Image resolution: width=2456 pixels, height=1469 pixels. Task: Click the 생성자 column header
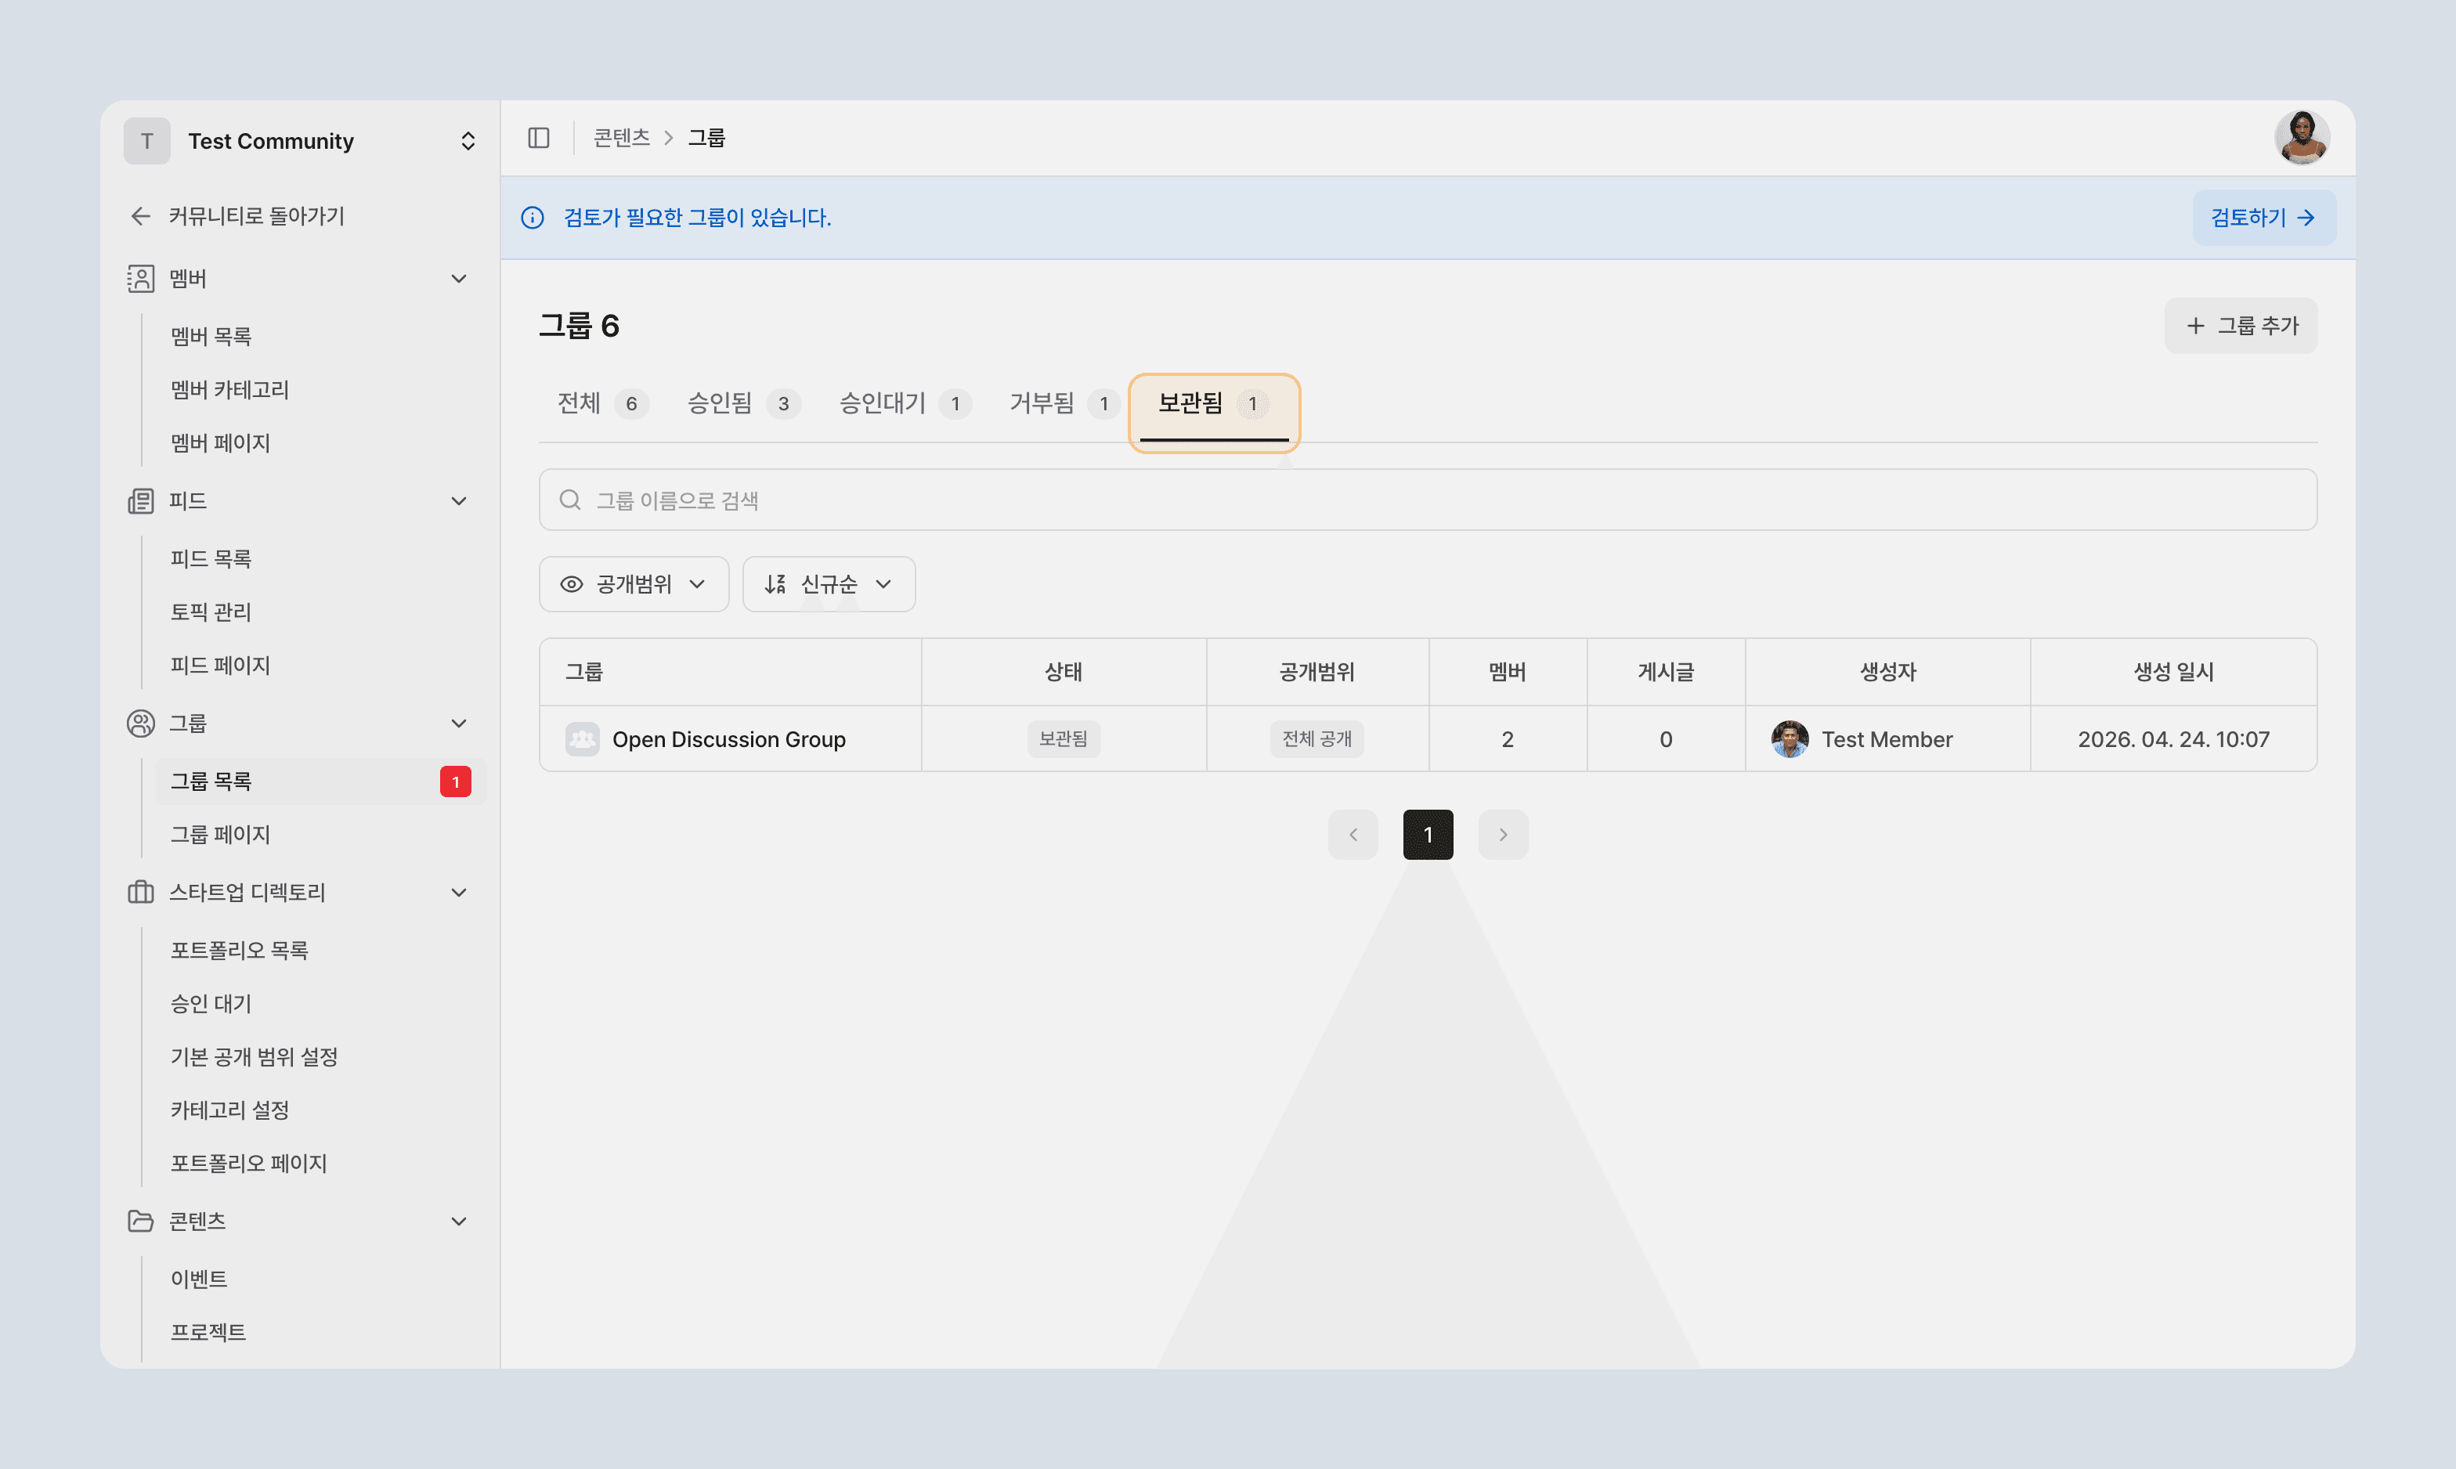click(1887, 672)
